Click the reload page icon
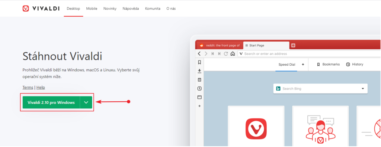This screenshot has height=147, width=381. coord(226,53)
